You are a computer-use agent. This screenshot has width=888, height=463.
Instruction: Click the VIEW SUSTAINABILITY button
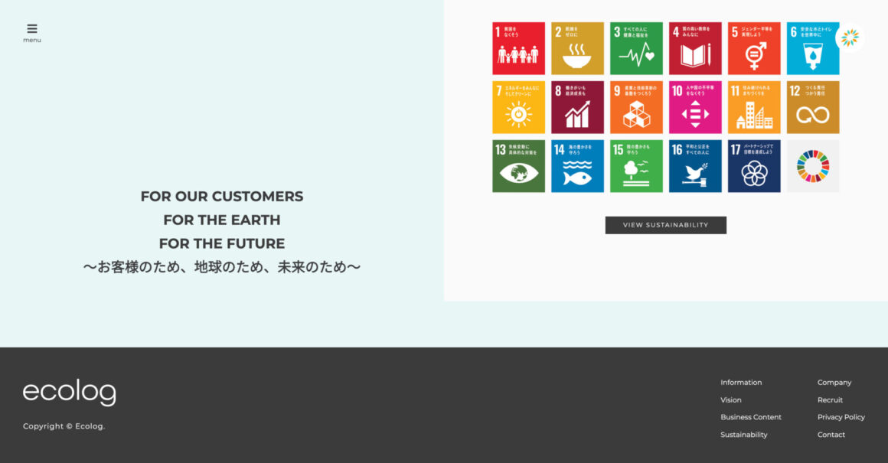(665, 225)
